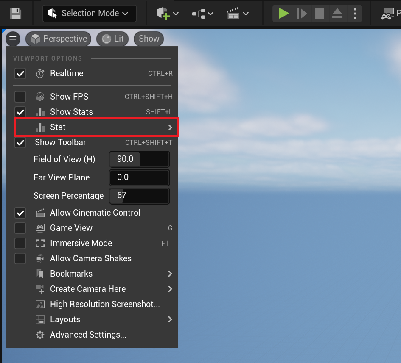Open the cinematics clapperboard icon menu
Viewport: 401px width, 363px height.
click(237, 14)
